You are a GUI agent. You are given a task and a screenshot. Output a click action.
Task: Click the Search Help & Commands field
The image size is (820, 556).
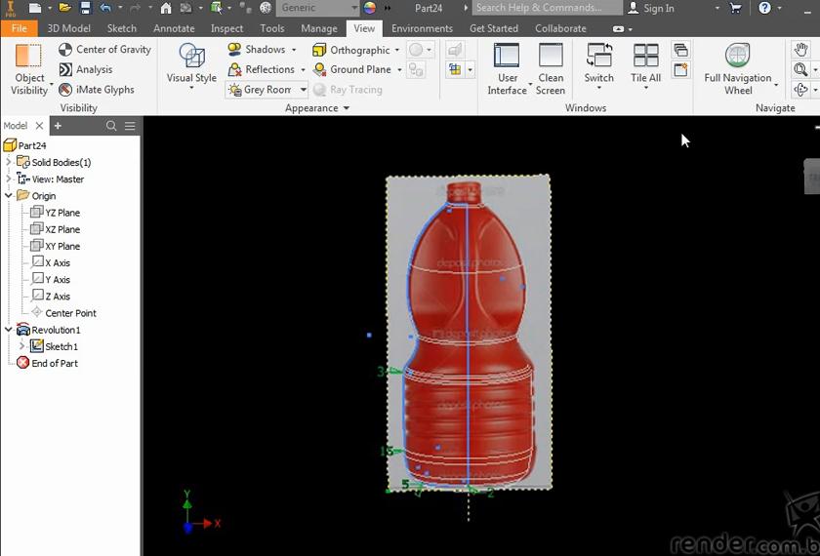pos(545,8)
